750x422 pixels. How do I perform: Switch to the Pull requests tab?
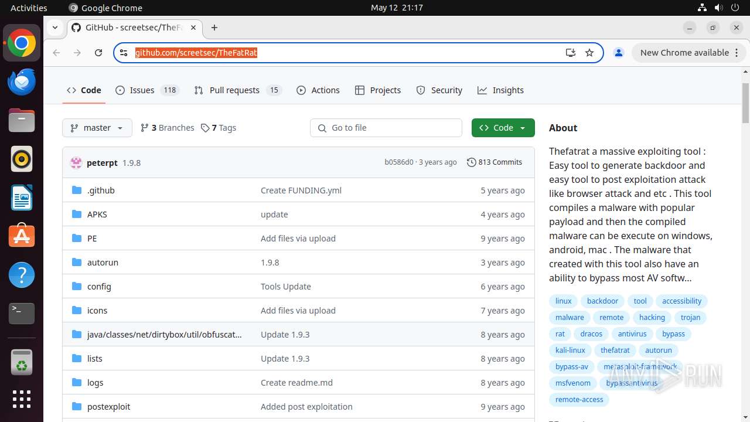click(x=238, y=90)
